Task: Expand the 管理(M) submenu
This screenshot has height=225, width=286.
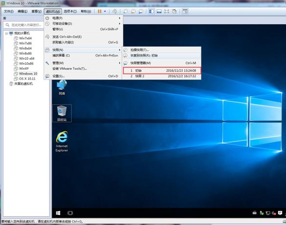Action: pyautogui.click(x=83, y=63)
